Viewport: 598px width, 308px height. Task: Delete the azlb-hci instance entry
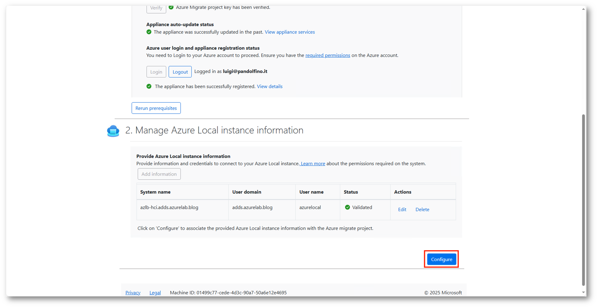point(422,210)
